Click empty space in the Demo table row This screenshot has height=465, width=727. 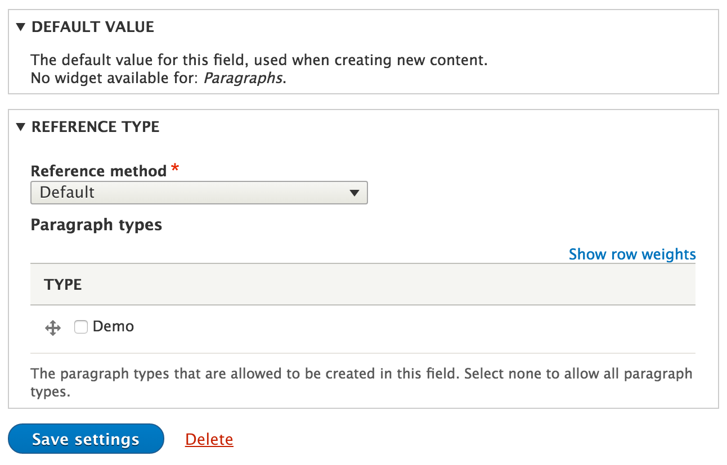click(416, 329)
